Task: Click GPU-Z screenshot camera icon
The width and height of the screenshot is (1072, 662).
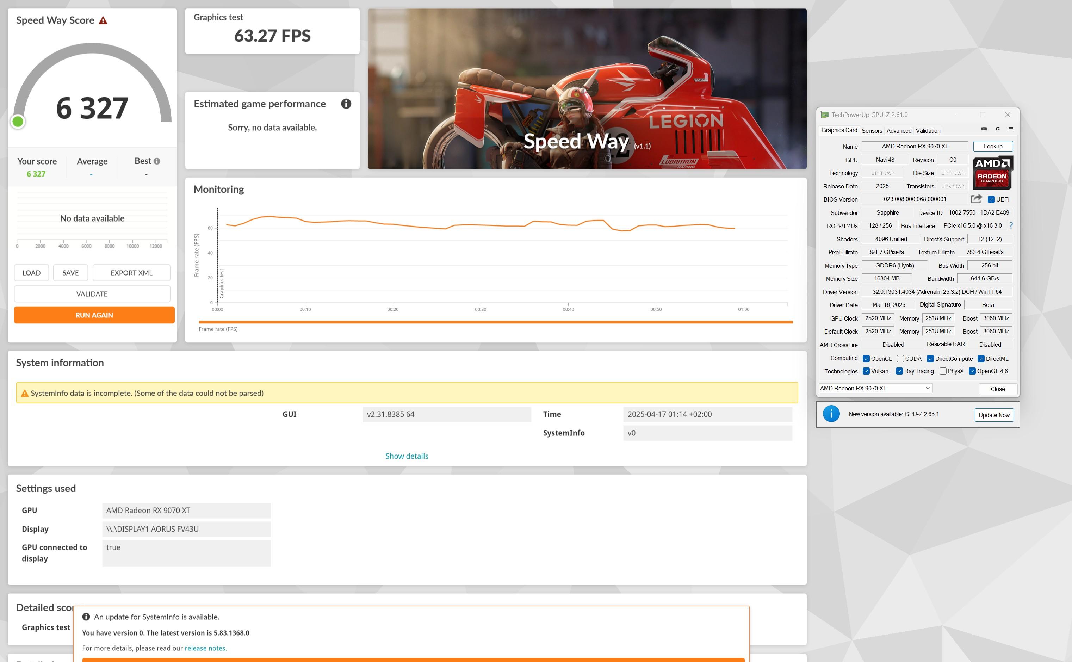Action: pyautogui.click(x=984, y=129)
